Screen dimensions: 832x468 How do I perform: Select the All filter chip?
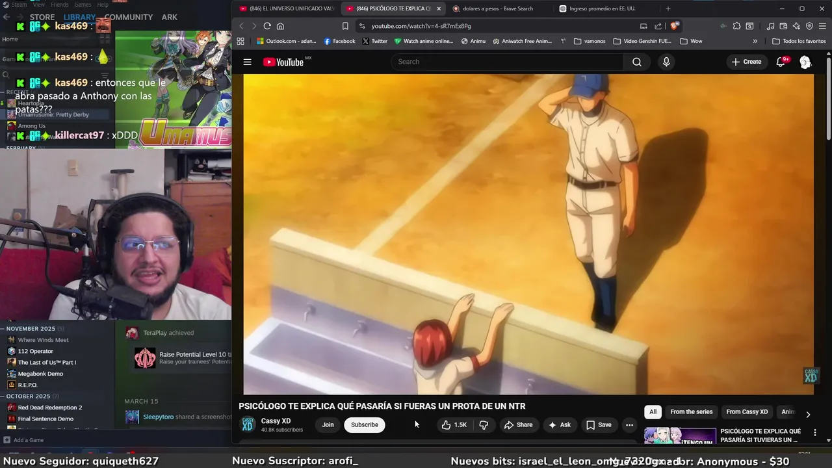coord(653,411)
